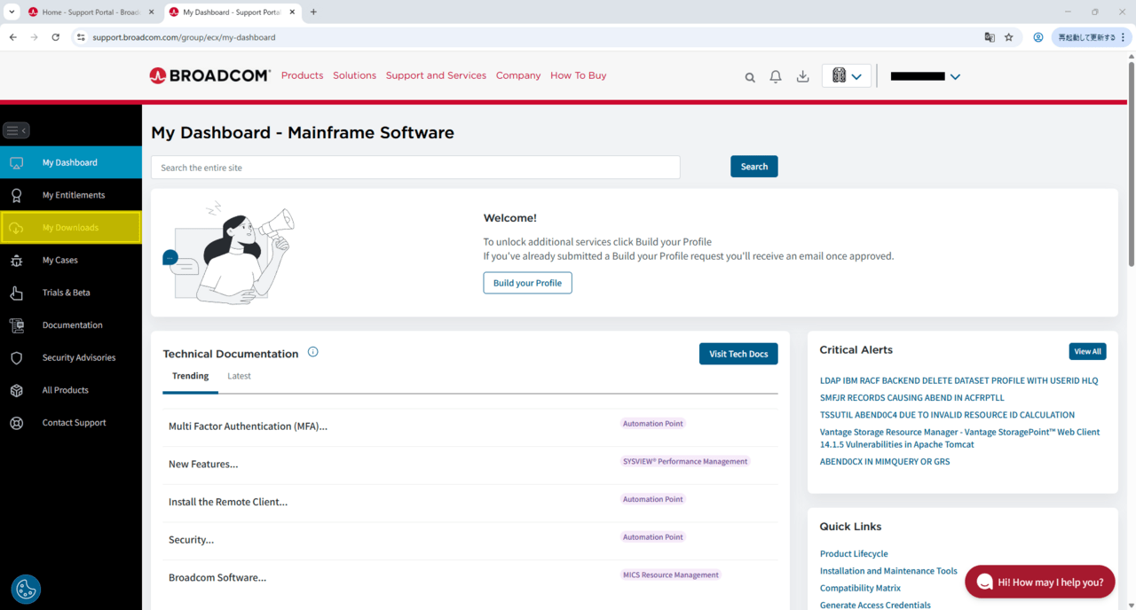Click browser back arrow
This screenshot has height=610, width=1136.
pos(13,37)
